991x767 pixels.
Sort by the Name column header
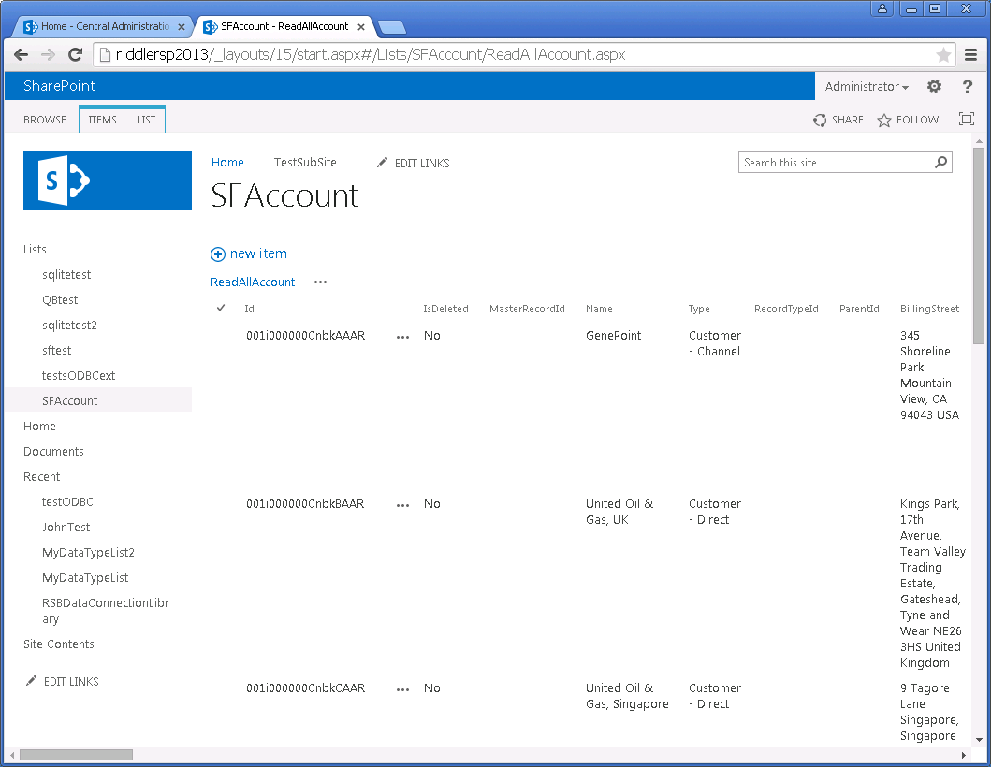click(599, 309)
